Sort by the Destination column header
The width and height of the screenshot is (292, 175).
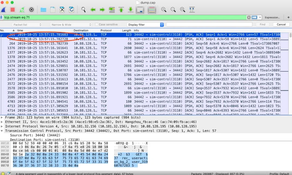[86, 30]
